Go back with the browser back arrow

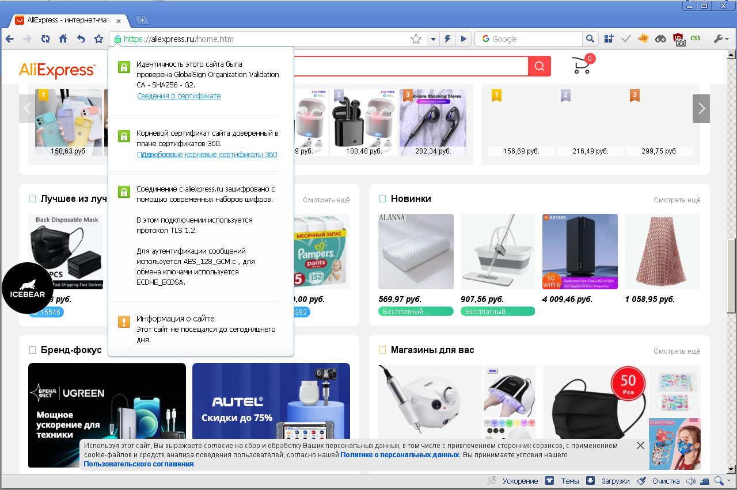point(9,39)
